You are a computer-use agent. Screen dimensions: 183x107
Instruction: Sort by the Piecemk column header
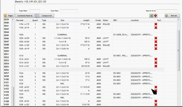20,20
